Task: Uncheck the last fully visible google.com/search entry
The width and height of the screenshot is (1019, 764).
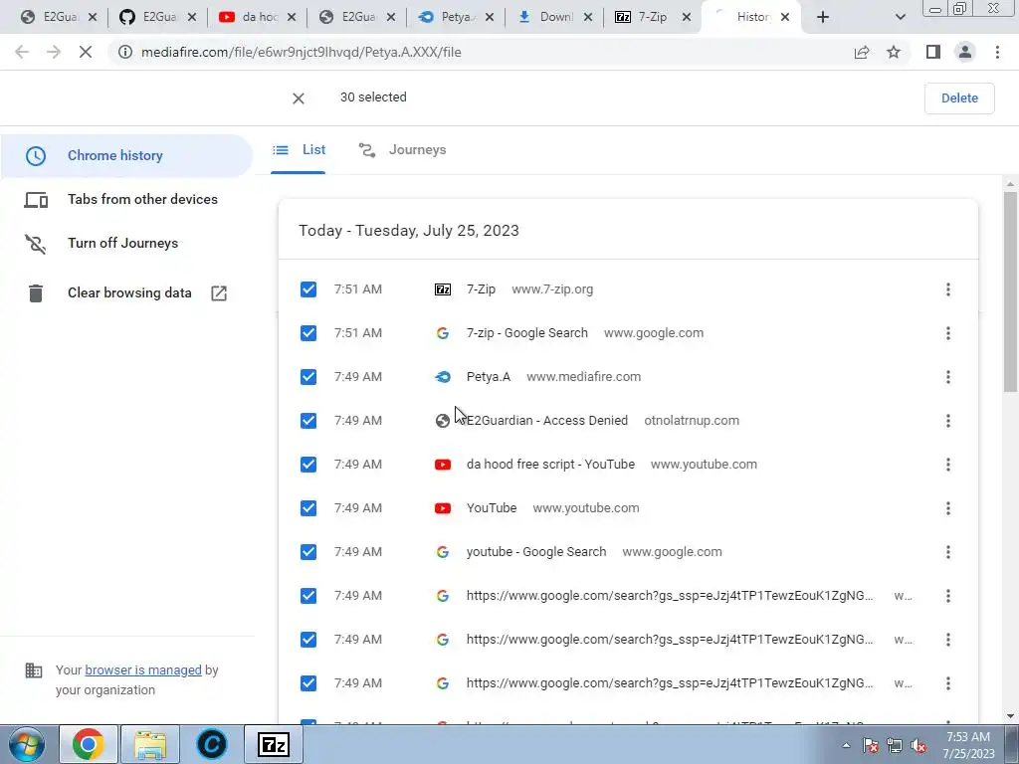Action: coord(308,683)
